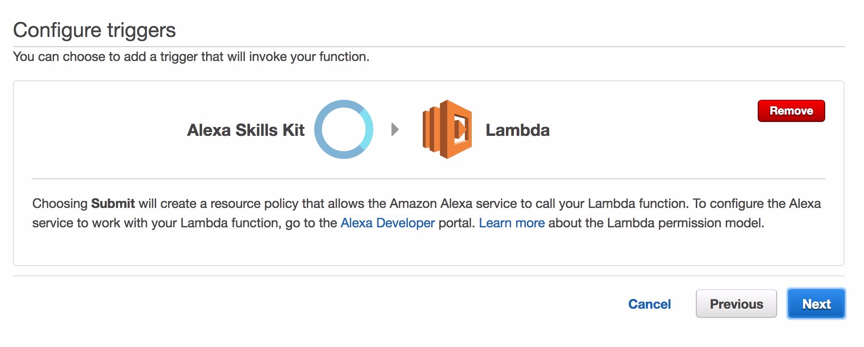This screenshot has height=347, width=864.
Task: Click the "Alexa Skills Kit" trigger label
Action: [x=245, y=130]
